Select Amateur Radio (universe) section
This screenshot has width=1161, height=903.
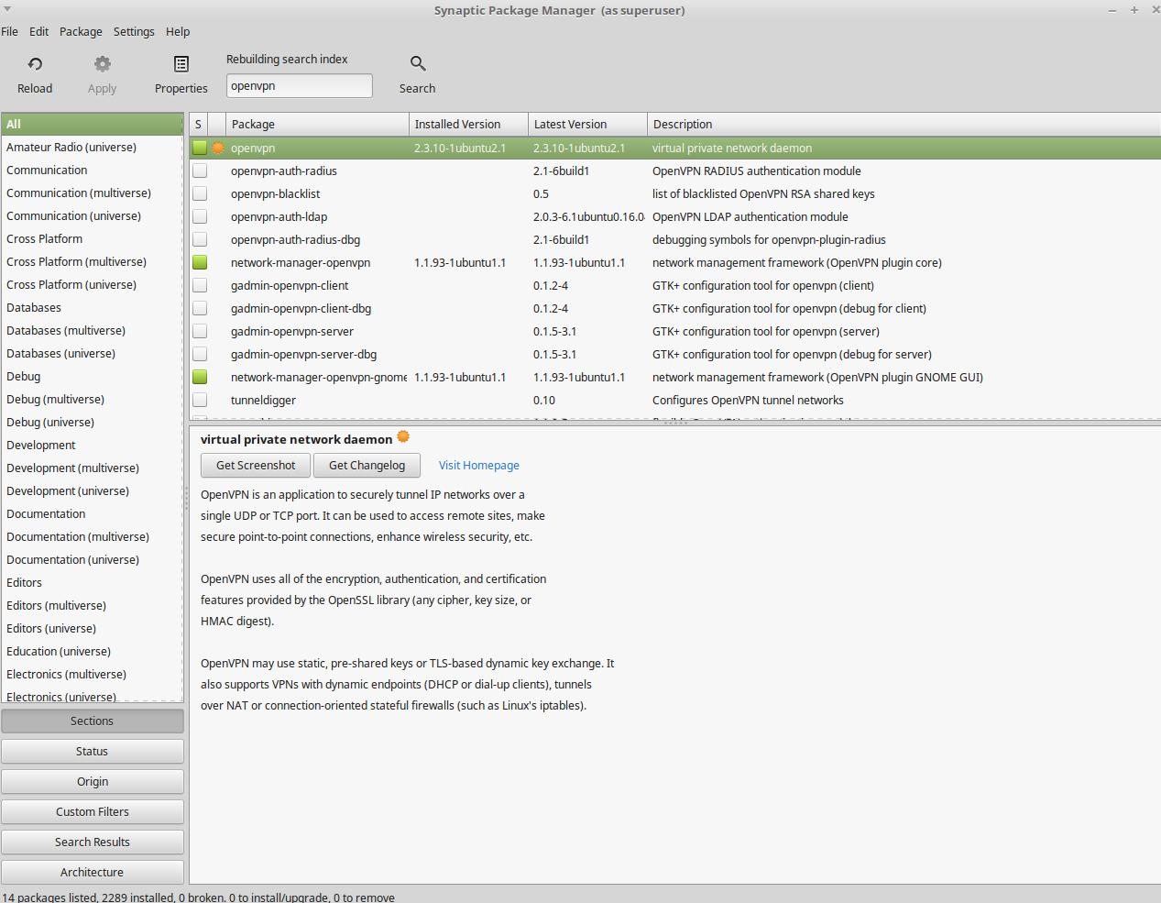pyautogui.click(x=92, y=147)
